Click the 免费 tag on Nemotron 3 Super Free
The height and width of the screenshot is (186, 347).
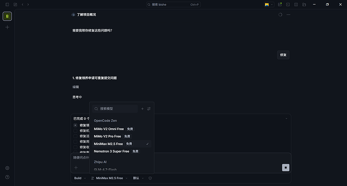click(135, 151)
